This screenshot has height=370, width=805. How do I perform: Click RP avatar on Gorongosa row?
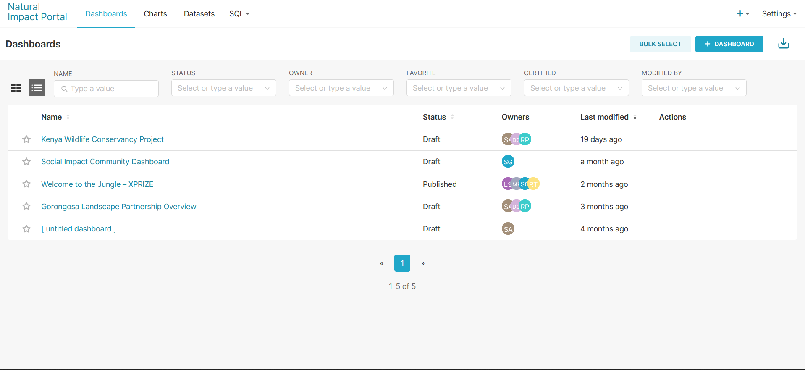pyautogui.click(x=525, y=206)
